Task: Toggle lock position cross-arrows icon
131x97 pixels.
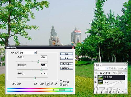Action: point(107,73)
